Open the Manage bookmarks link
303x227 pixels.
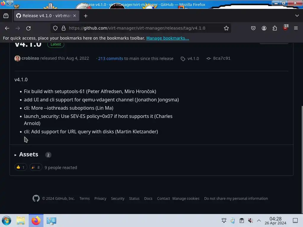[x=167, y=38]
